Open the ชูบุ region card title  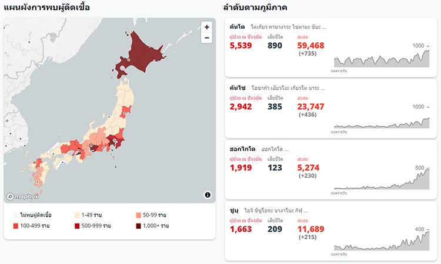click(234, 211)
